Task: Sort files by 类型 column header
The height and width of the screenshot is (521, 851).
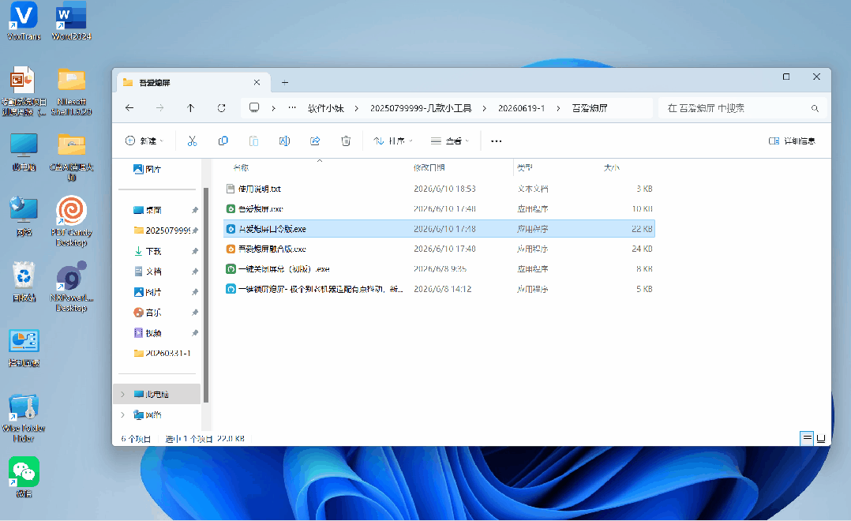Action: [x=524, y=167]
